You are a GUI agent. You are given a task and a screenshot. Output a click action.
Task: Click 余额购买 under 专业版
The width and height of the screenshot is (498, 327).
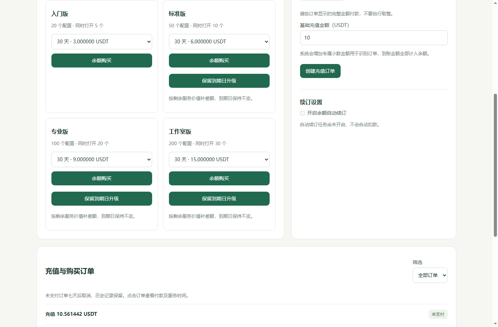coord(102,178)
